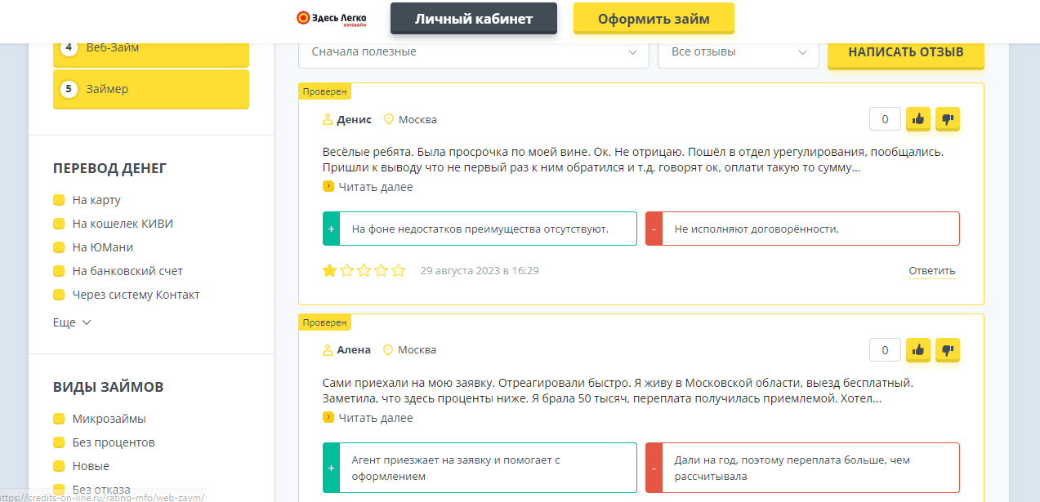This screenshot has height=502, width=1040.
Task: Expand Еще under Перевод денег
Action: [x=64, y=322]
